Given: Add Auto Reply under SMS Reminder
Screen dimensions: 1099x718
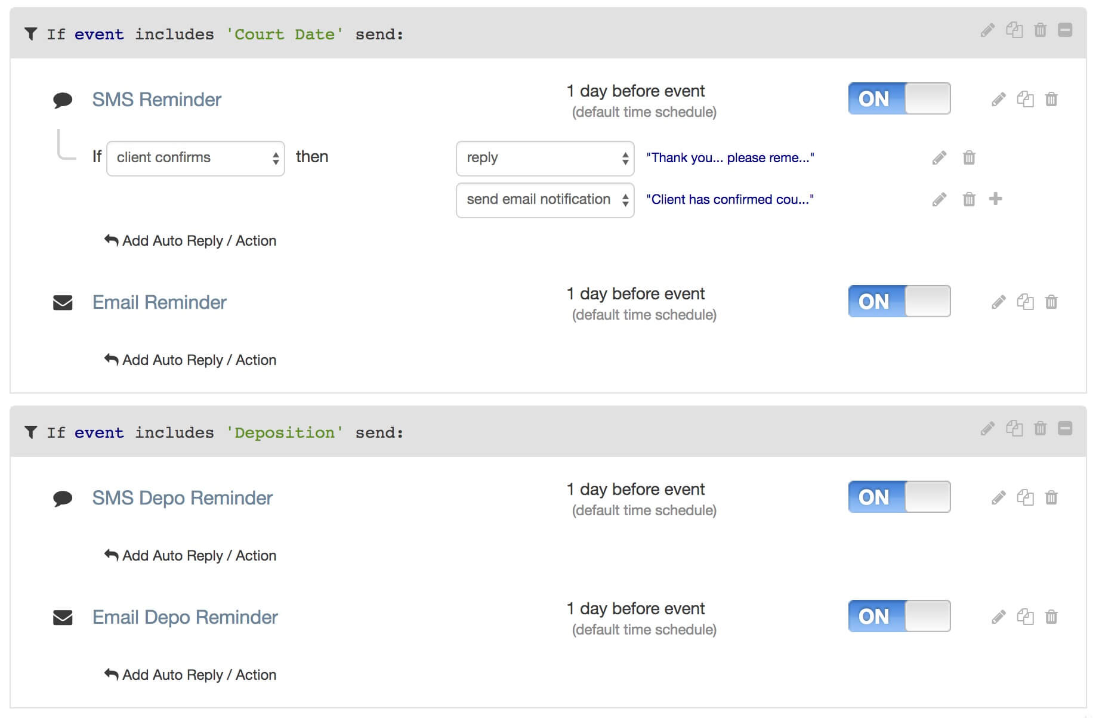Looking at the screenshot, I should tap(190, 241).
